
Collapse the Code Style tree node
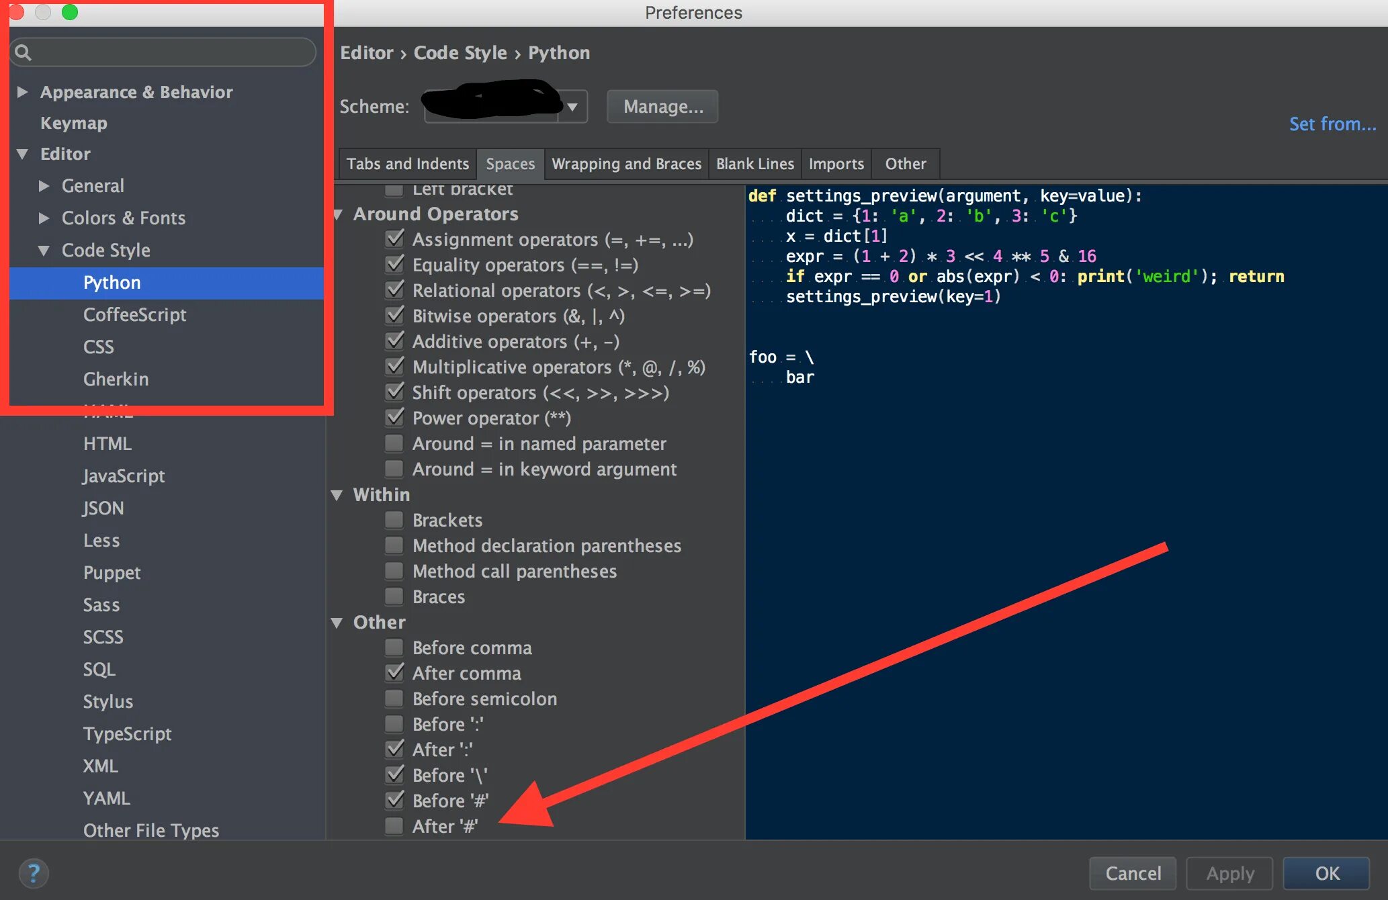(x=44, y=251)
